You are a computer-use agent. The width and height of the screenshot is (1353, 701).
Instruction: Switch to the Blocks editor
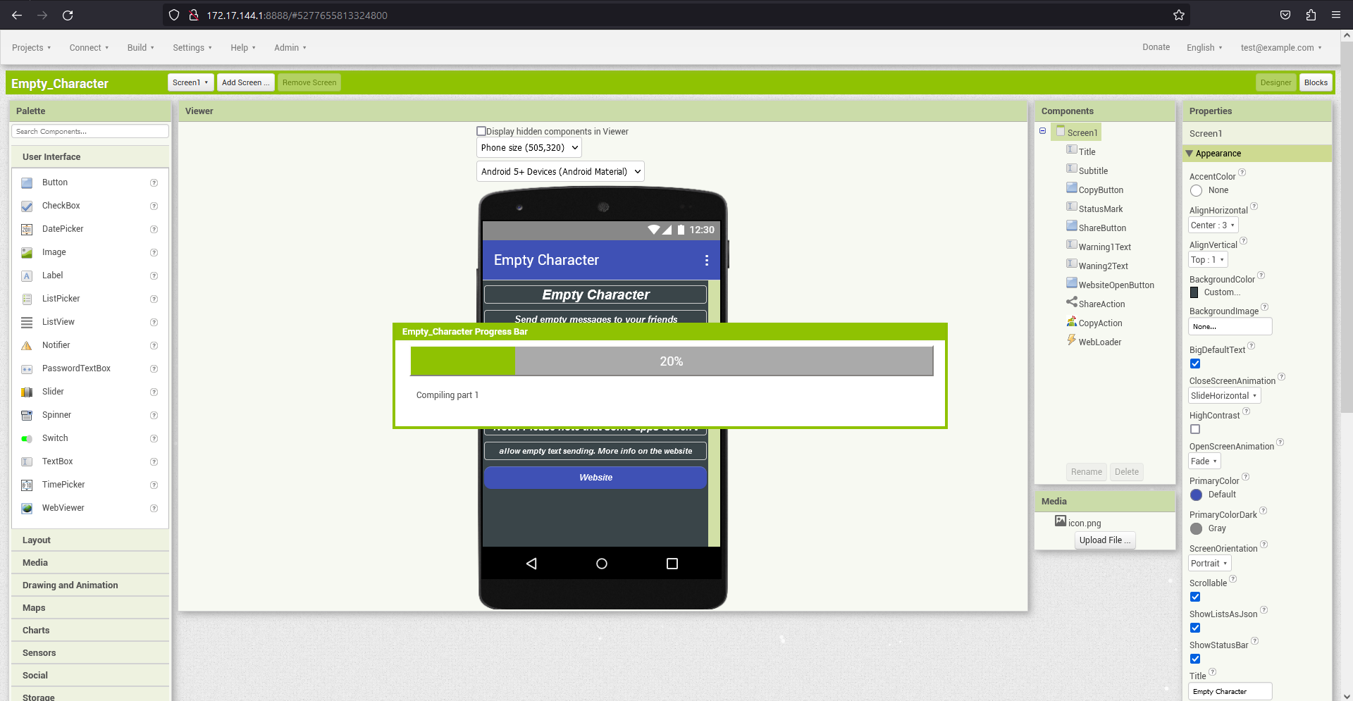click(1315, 82)
